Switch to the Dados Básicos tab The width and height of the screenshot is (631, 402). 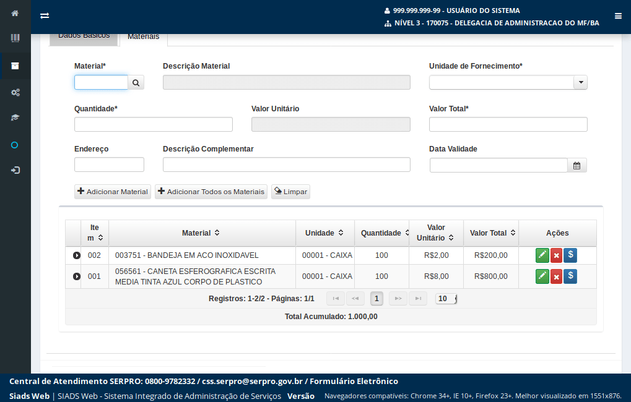click(84, 39)
